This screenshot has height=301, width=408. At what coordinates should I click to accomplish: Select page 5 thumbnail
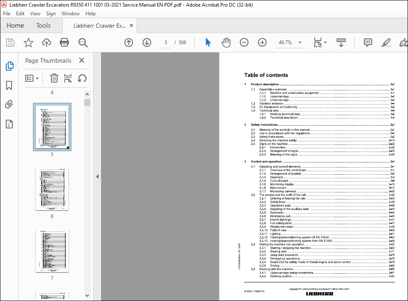[x=52, y=127]
